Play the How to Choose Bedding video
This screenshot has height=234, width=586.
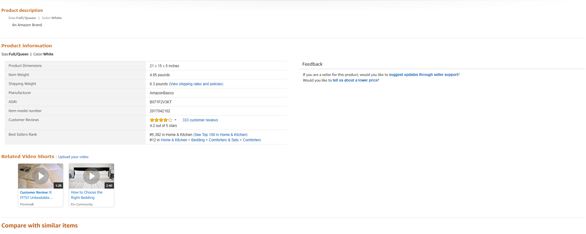pos(91,176)
